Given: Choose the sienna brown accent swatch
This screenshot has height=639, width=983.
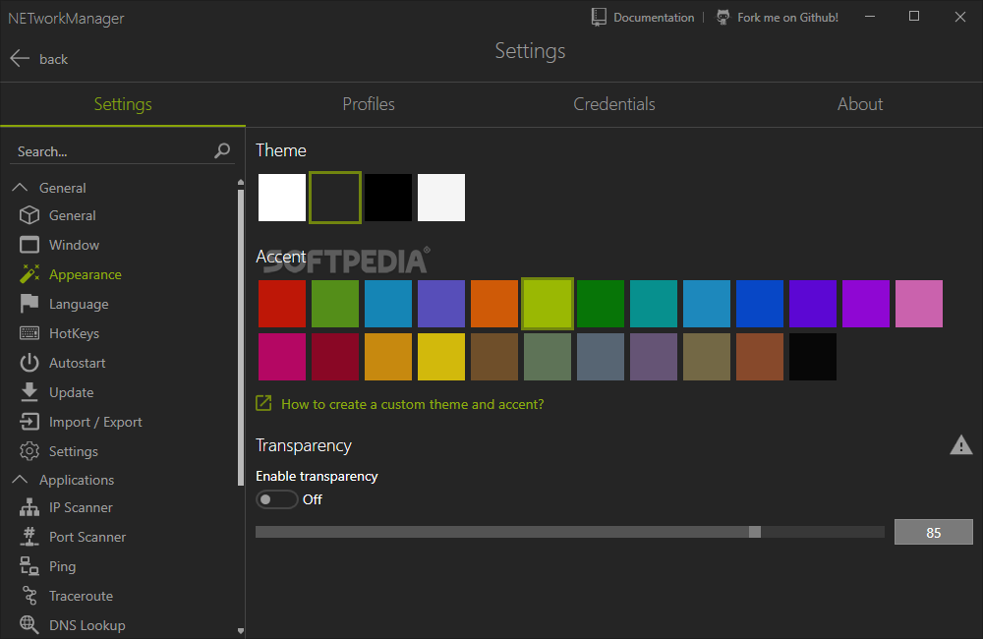Looking at the screenshot, I should (760, 357).
